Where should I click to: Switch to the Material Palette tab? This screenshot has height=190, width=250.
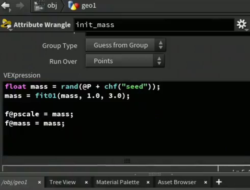pyautogui.click(x=118, y=182)
